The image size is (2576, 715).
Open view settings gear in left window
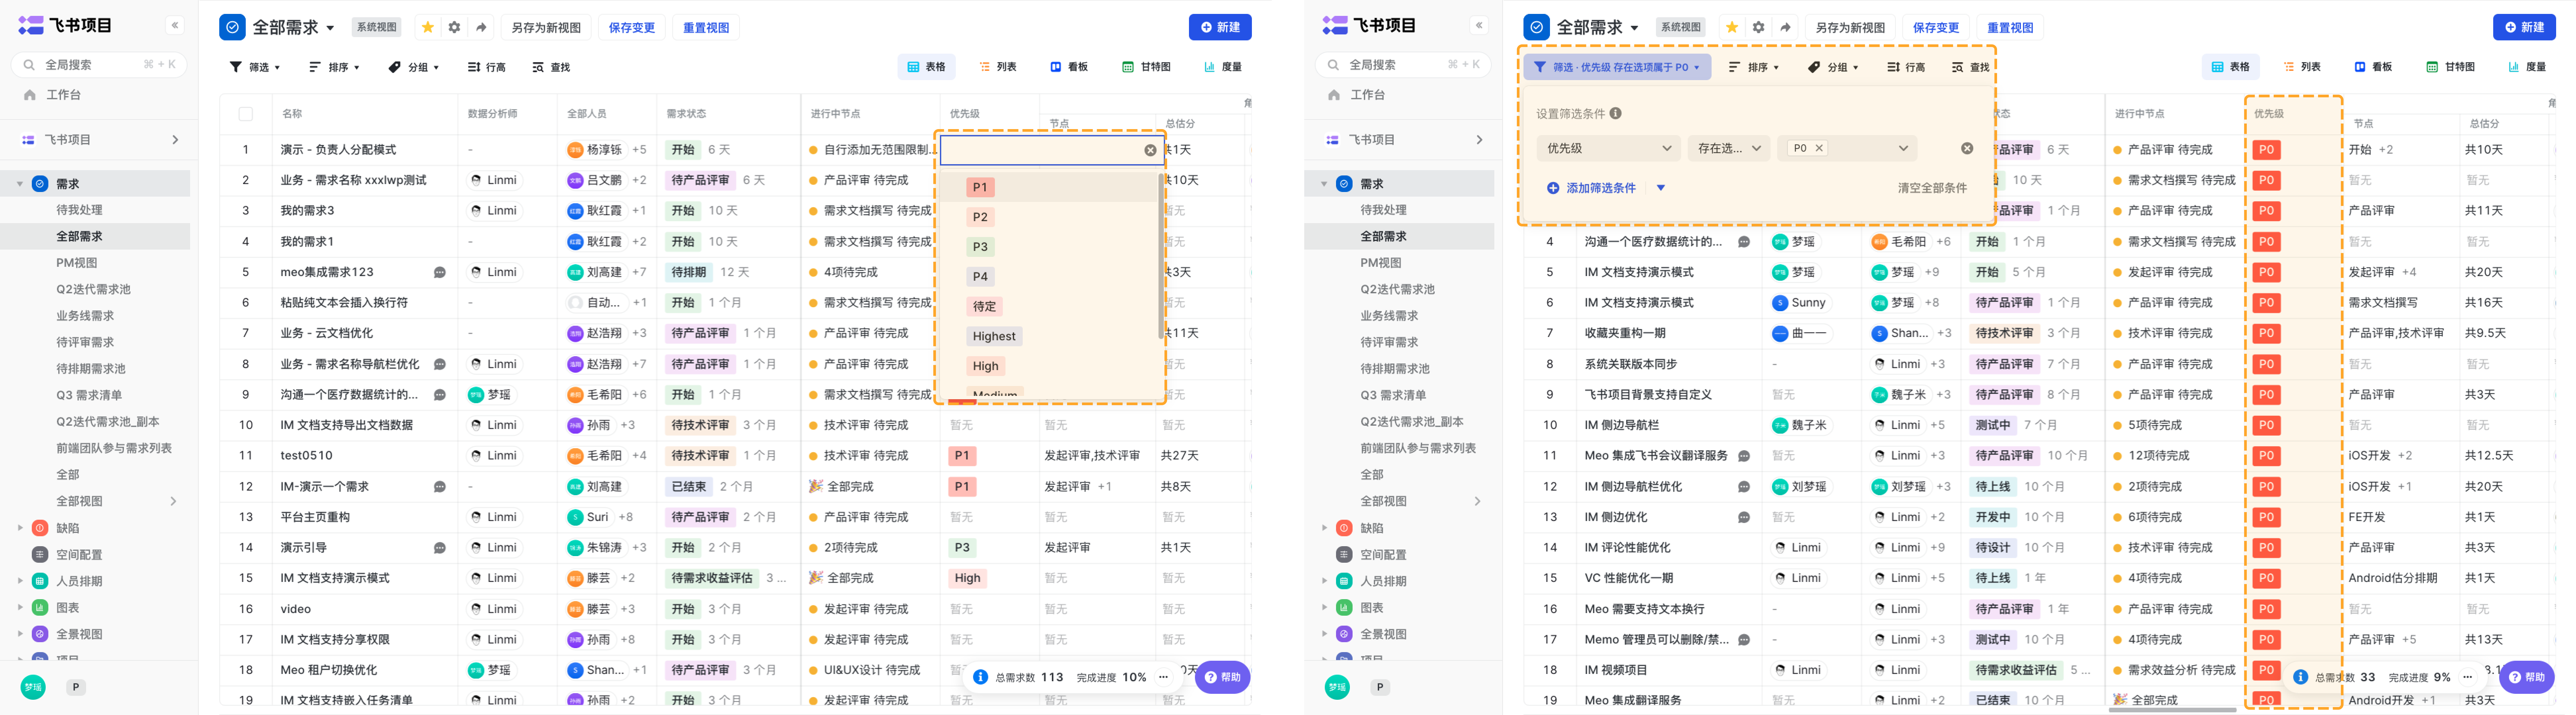coord(454,27)
